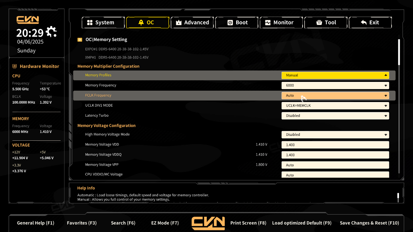413x232 pixels.
Task: Expand the High Memory Voltage Mode dropdown
Action: click(335, 135)
